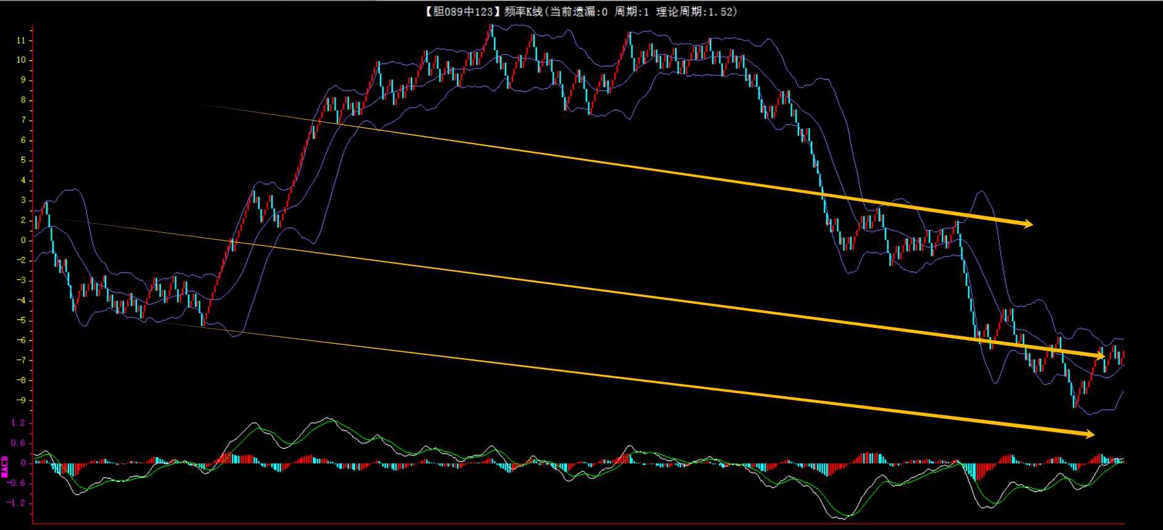The image size is (1163, 530).
Task: Click the -9 label on price axis
Action: click(x=21, y=401)
